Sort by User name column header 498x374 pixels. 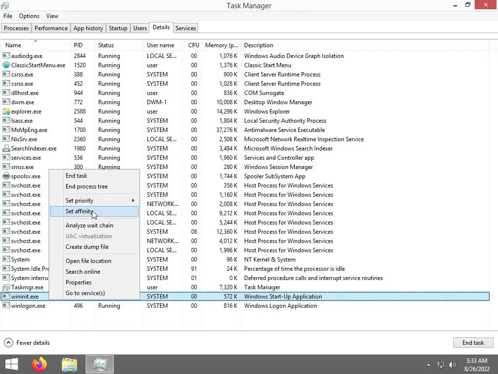[163, 45]
